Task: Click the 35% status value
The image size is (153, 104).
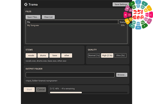Action: tap(123, 25)
